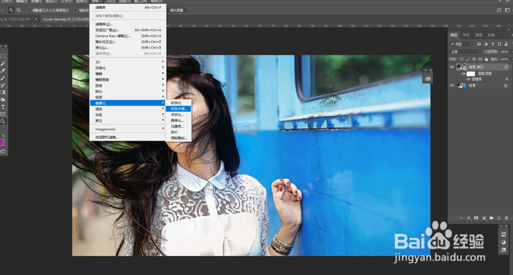The height and width of the screenshot is (275, 513).
Task: Select the Rectangular Marquee tool
Action: (3, 56)
